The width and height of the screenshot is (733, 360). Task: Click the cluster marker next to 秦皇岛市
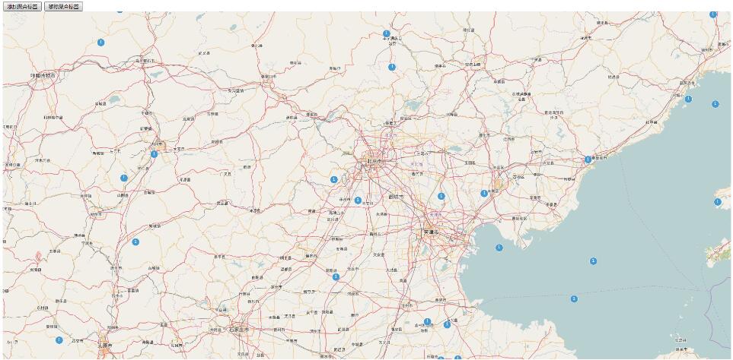click(x=588, y=159)
